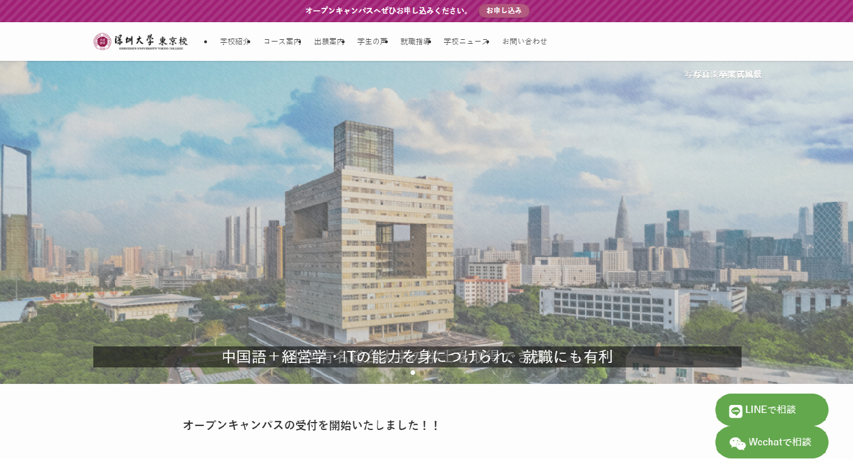Select the active white carousel dot
Screen dimensions: 853x459
click(413, 373)
